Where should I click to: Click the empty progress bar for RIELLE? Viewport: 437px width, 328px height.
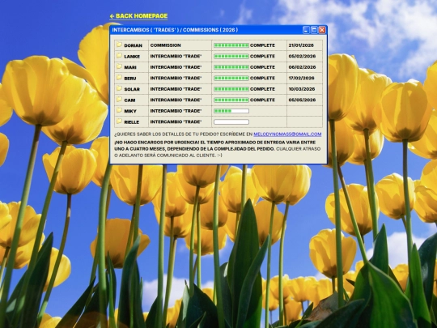[x=231, y=121]
